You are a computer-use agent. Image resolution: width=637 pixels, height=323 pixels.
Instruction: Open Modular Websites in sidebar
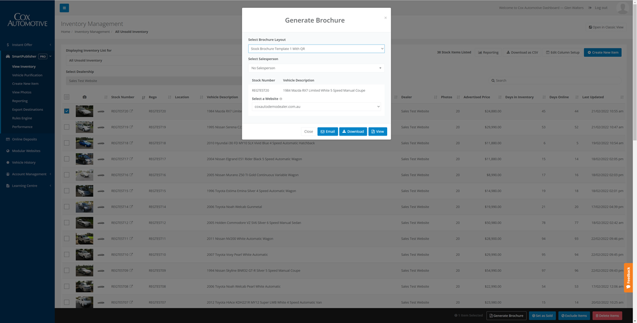coord(26,151)
